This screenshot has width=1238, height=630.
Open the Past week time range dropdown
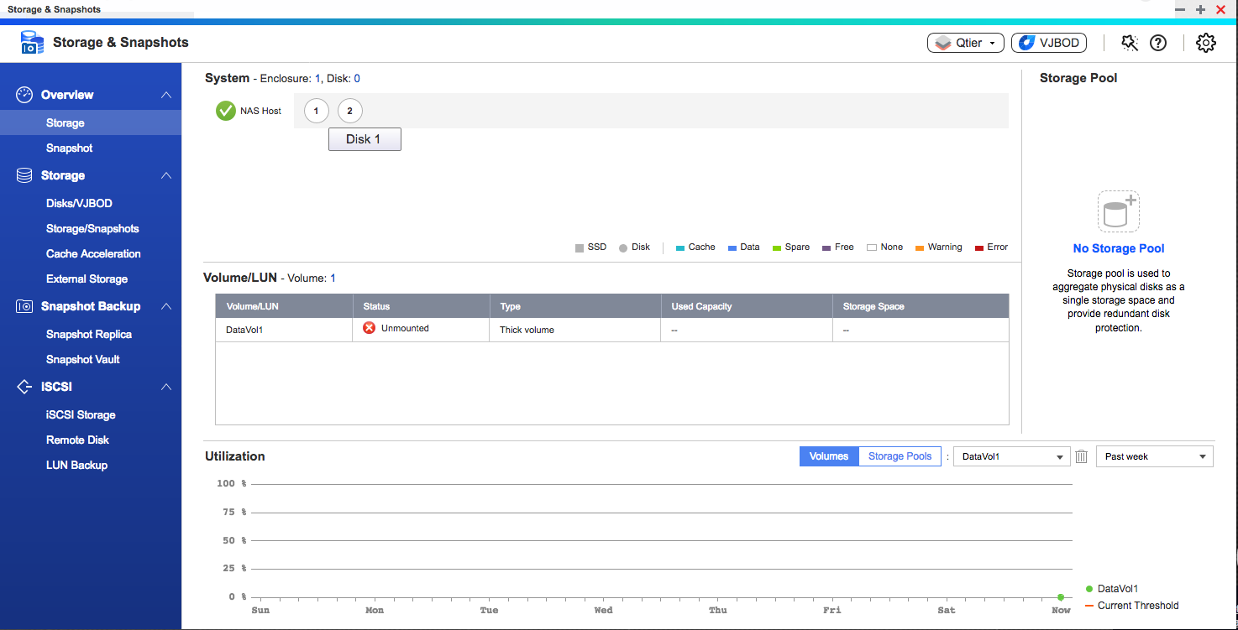tap(1154, 456)
